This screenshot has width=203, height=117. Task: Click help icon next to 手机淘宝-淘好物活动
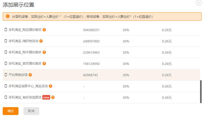click(41, 41)
